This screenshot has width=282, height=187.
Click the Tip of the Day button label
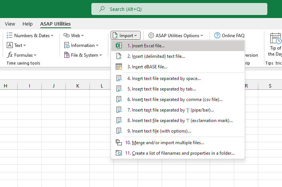(275, 51)
